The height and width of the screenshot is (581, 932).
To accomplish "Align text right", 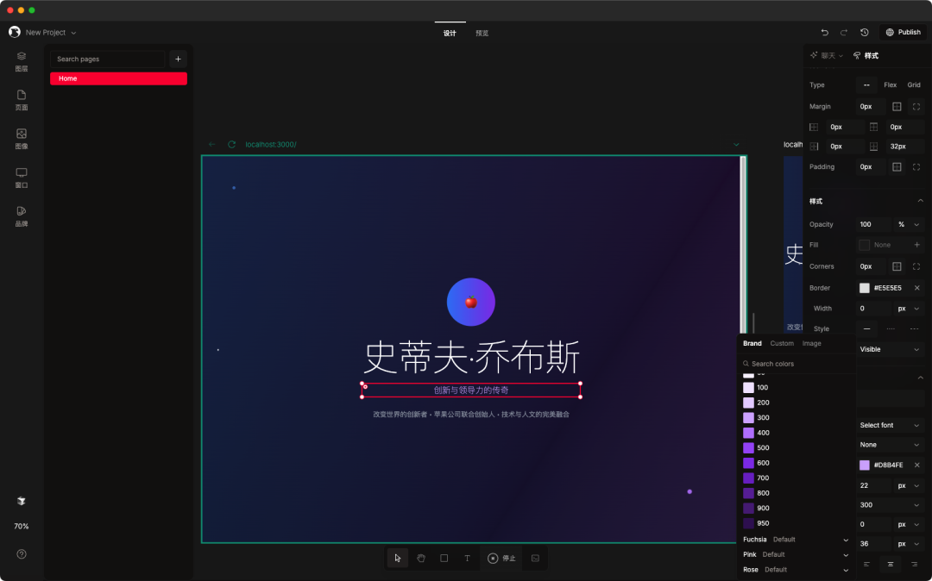I will (x=914, y=564).
